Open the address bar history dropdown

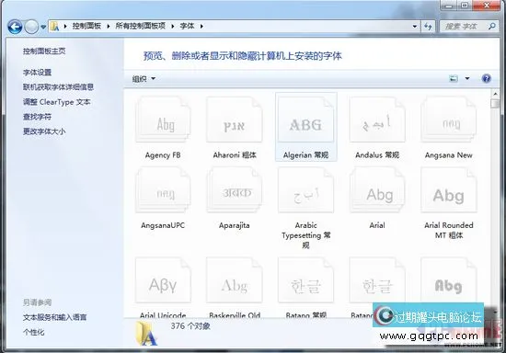415,27
